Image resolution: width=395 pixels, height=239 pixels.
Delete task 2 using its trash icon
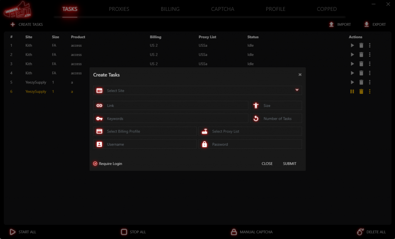361,55
